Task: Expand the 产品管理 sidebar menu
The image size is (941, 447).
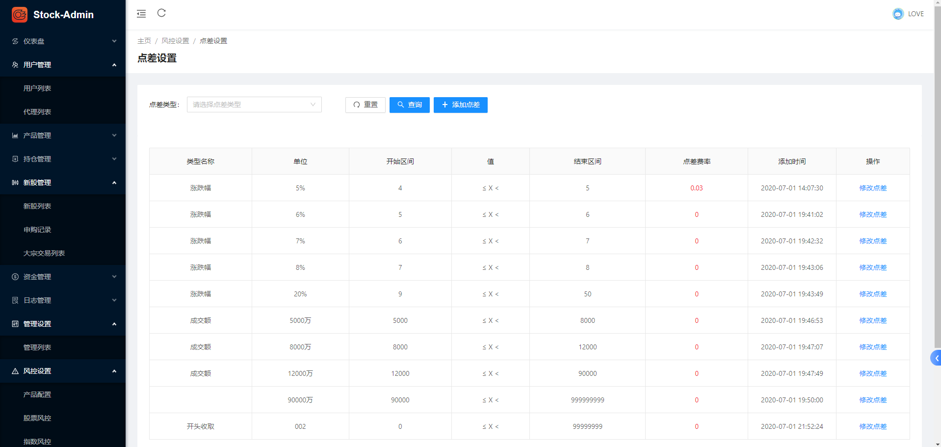Action: tap(63, 135)
